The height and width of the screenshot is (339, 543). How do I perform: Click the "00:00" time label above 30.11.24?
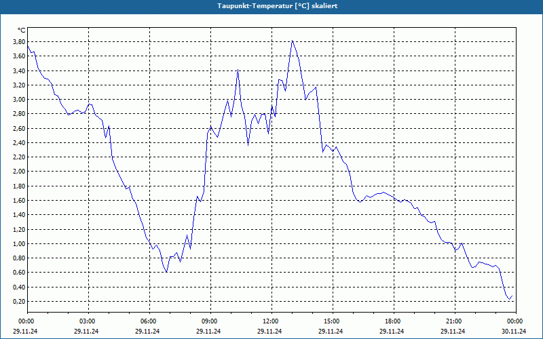coord(514,321)
